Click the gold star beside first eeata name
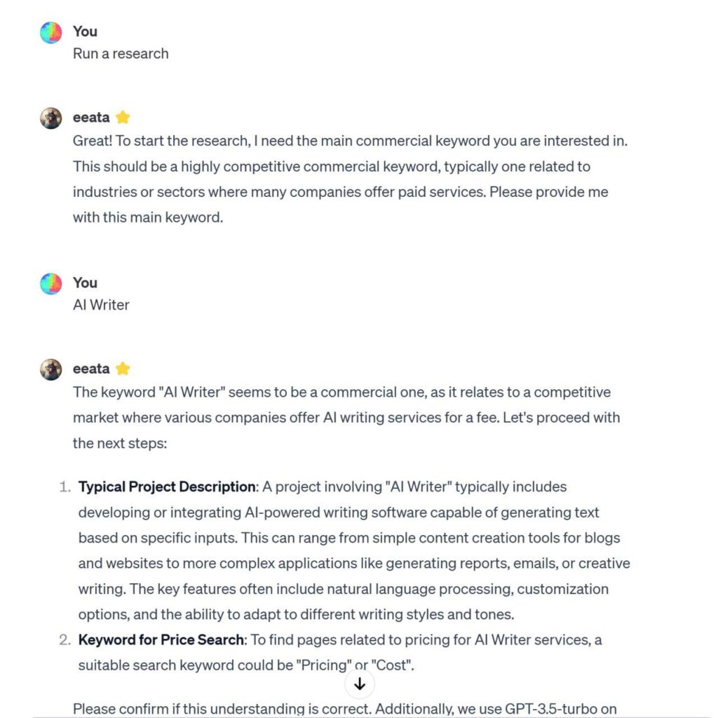 pyautogui.click(x=123, y=117)
